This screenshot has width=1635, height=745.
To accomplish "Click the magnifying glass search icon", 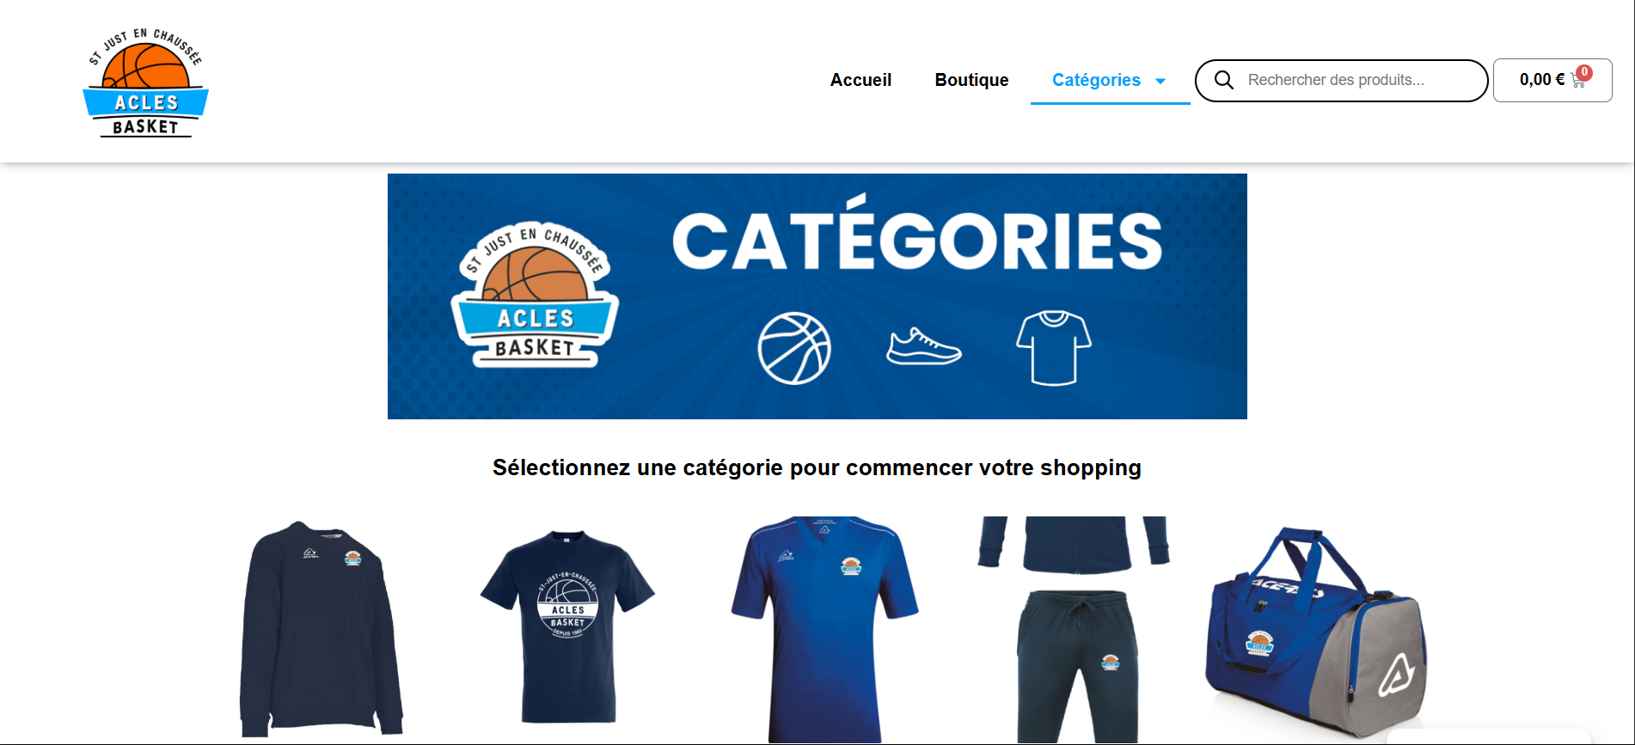I will [x=1223, y=80].
